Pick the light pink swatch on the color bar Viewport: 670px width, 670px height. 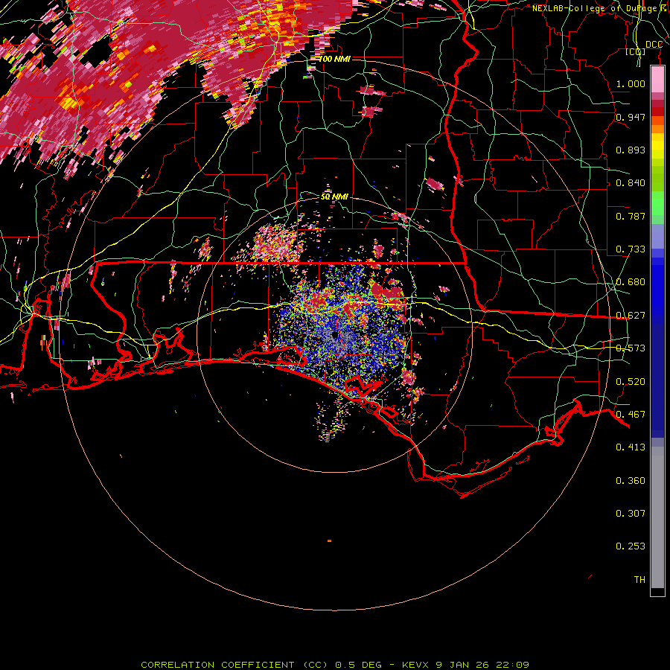[x=657, y=80]
